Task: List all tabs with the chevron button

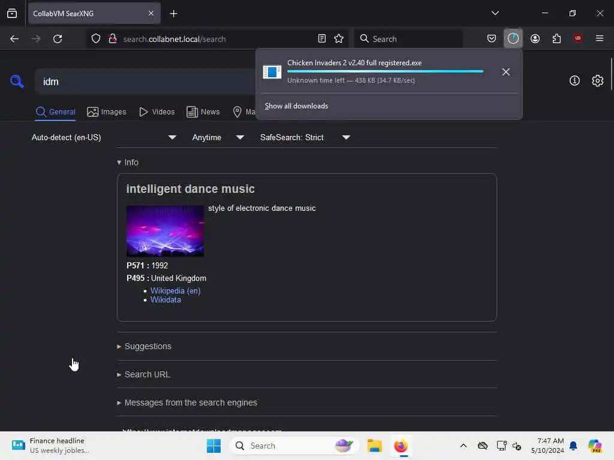Action: [495, 13]
